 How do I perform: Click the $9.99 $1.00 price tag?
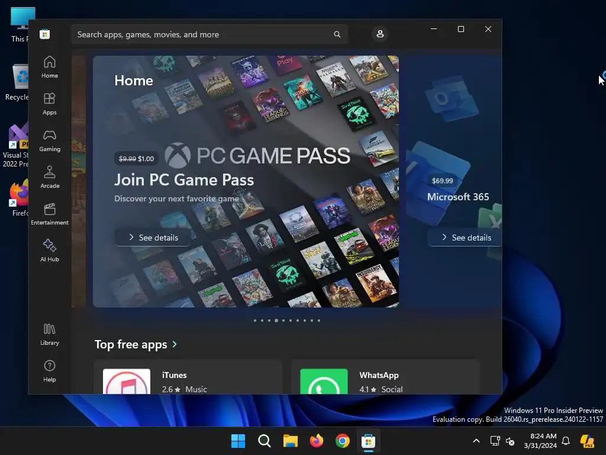[137, 159]
